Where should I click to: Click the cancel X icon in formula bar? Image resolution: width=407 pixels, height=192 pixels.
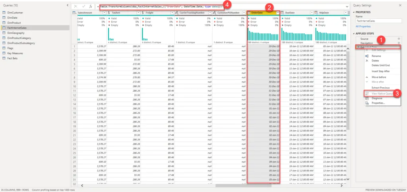click(x=76, y=7)
